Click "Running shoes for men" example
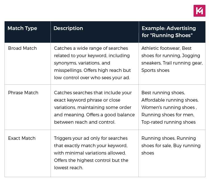Screen dimensions: 210x182 coord(168,115)
